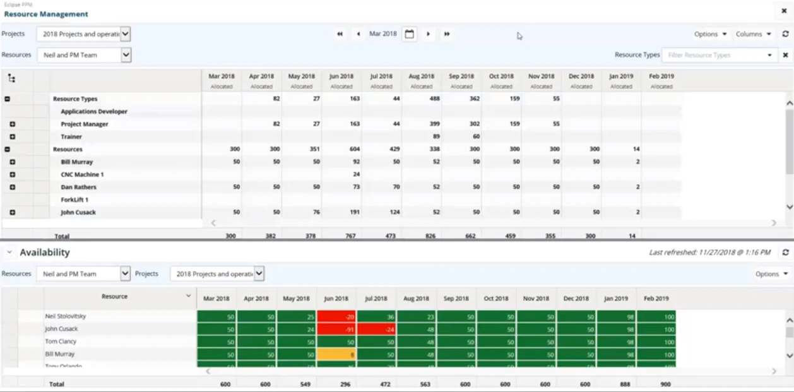794x392 pixels.
Task: Click into the Filter Resource Types field
Action: tap(713, 55)
